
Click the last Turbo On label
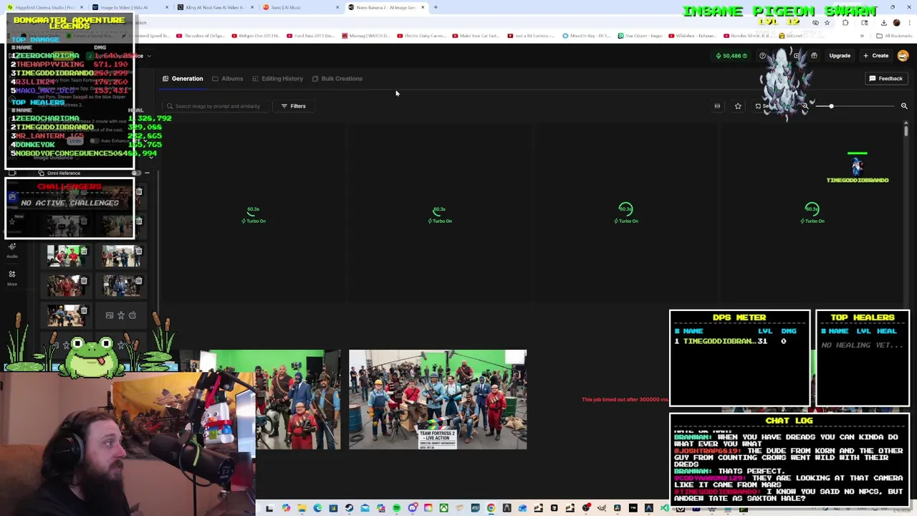(x=812, y=221)
